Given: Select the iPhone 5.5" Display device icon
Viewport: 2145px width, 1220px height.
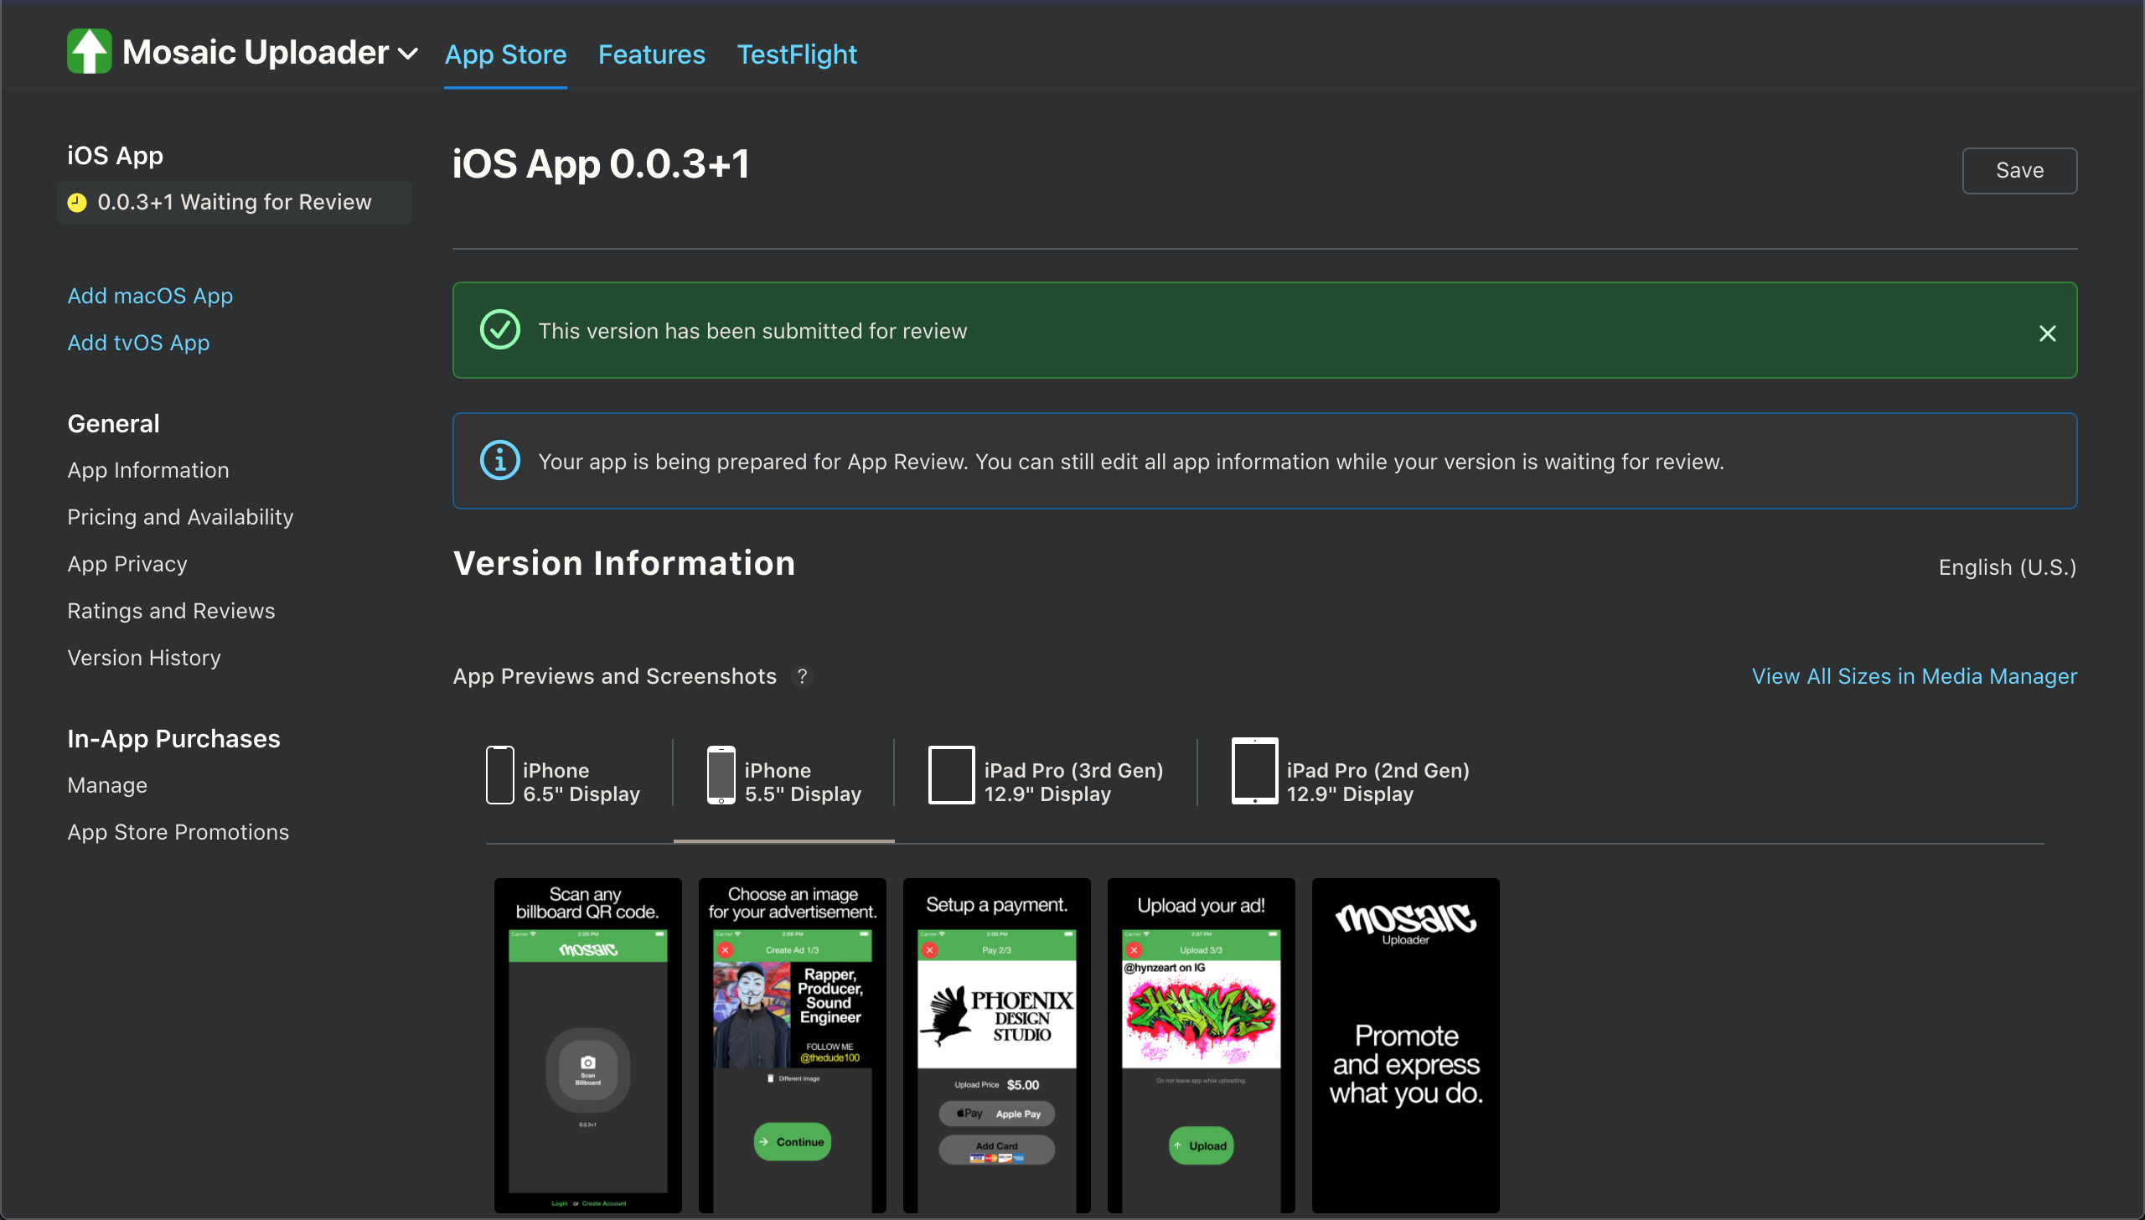Looking at the screenshot, I should [x=721, y=776].
